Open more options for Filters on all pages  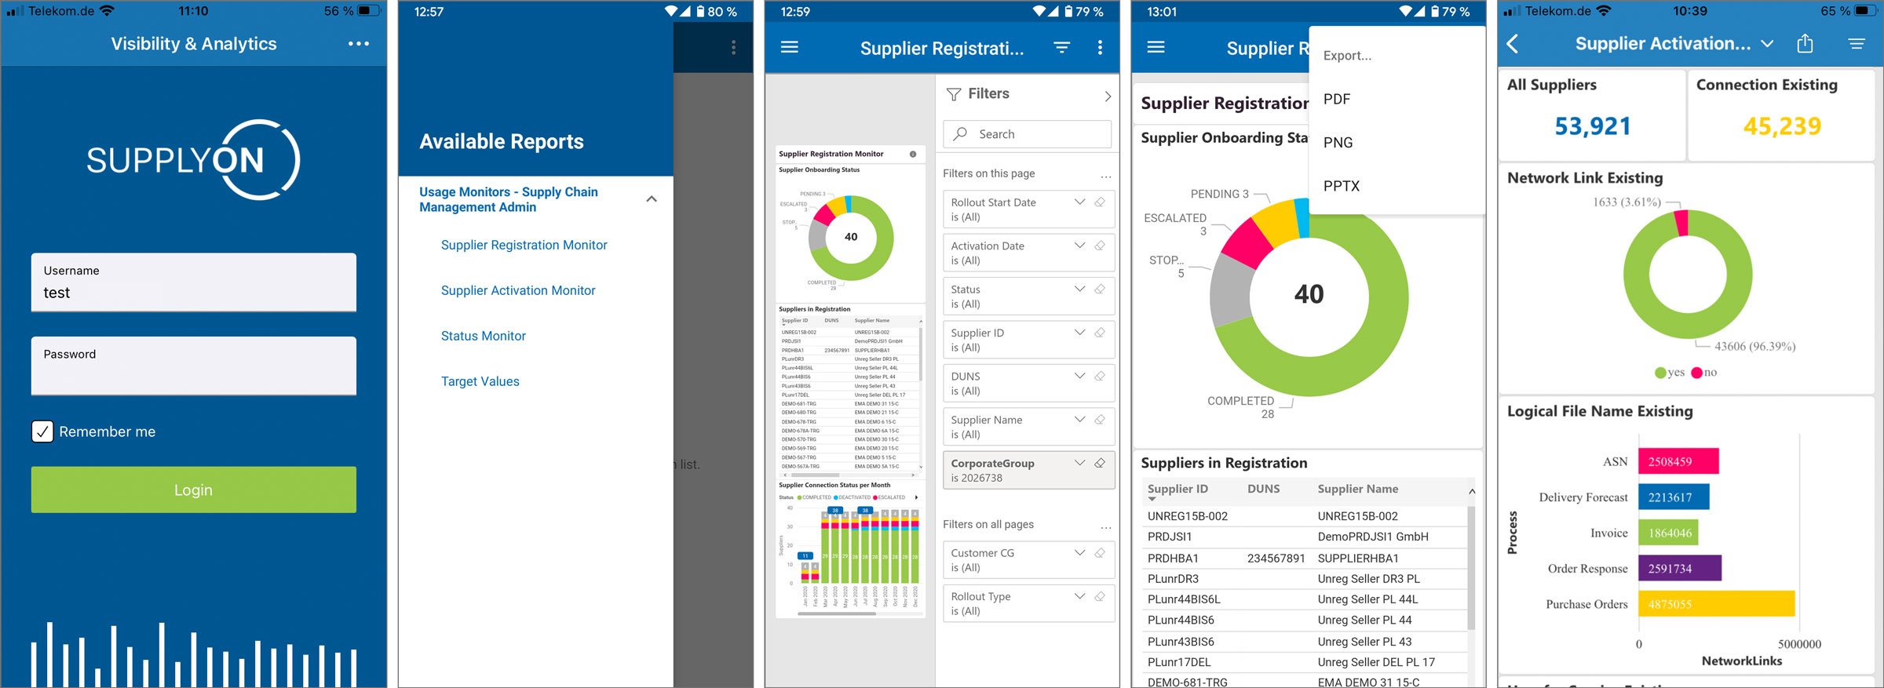click(1106, 526)
